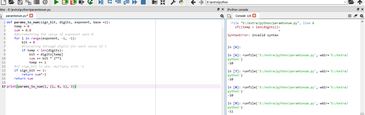Continue debugger execution icon
The height and width of the screenshot is (115, 365).
(135, 2)
